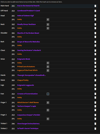Image resolution: width=100 pixels, height=134 pixels.
Task: Click the socket icon beside Deadly Sinvyr Necklace
Action: pyautogui.click(x=48, y=24)
